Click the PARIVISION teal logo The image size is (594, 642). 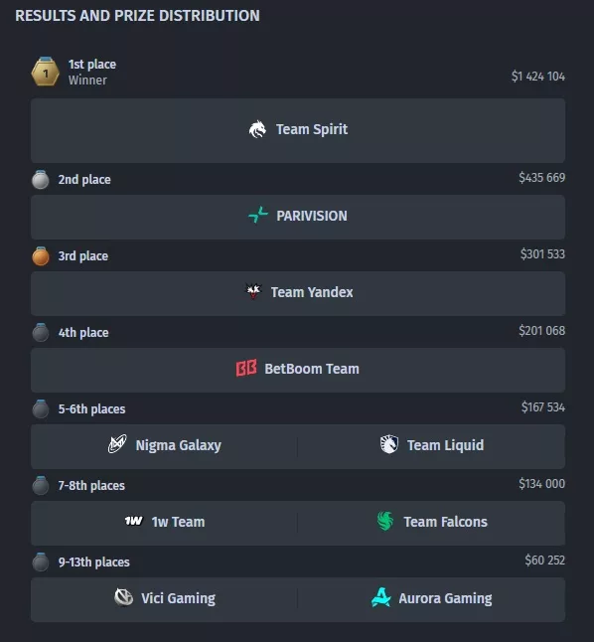pyautogui.click(x=258, y=216)
